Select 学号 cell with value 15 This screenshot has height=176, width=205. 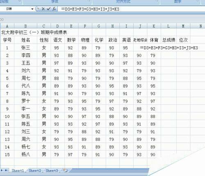click(7, 154)
